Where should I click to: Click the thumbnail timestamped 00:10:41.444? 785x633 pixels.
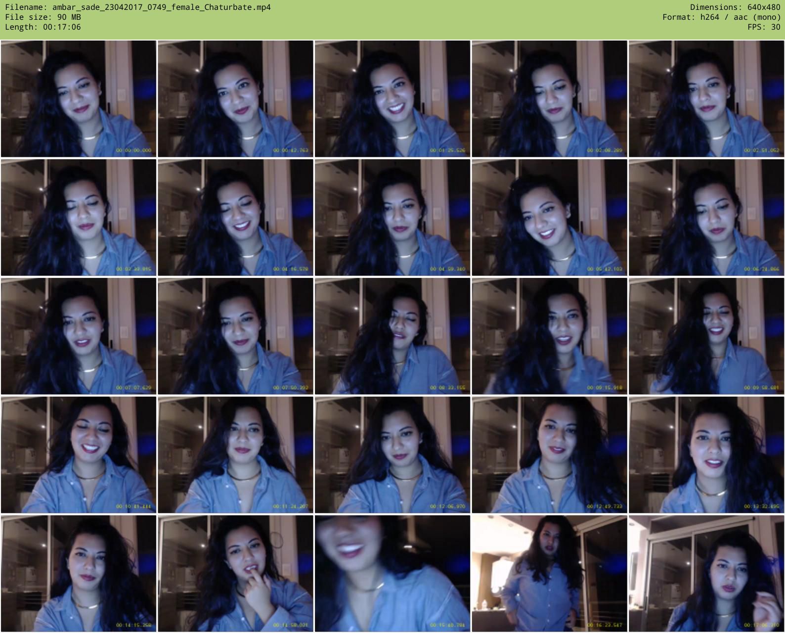(79, 455)
